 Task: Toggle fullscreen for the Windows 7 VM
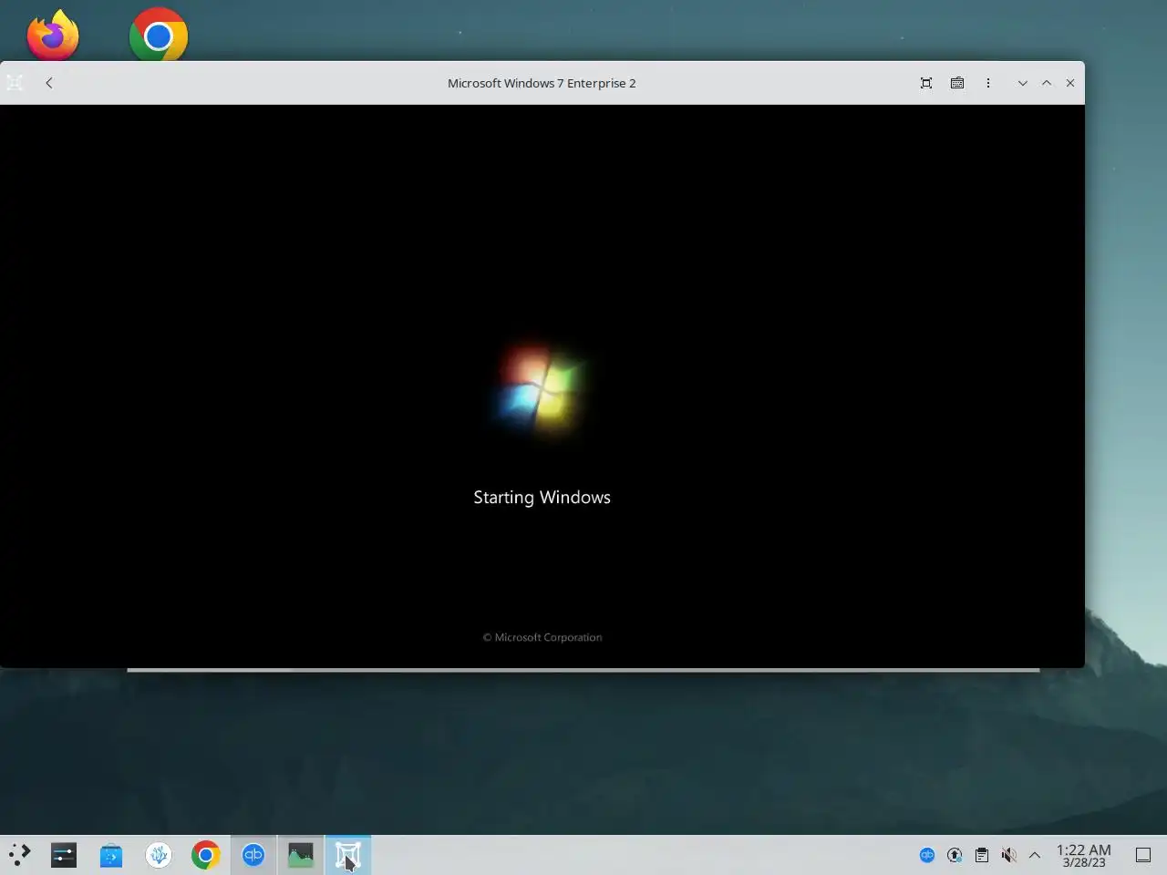(926, 83)
